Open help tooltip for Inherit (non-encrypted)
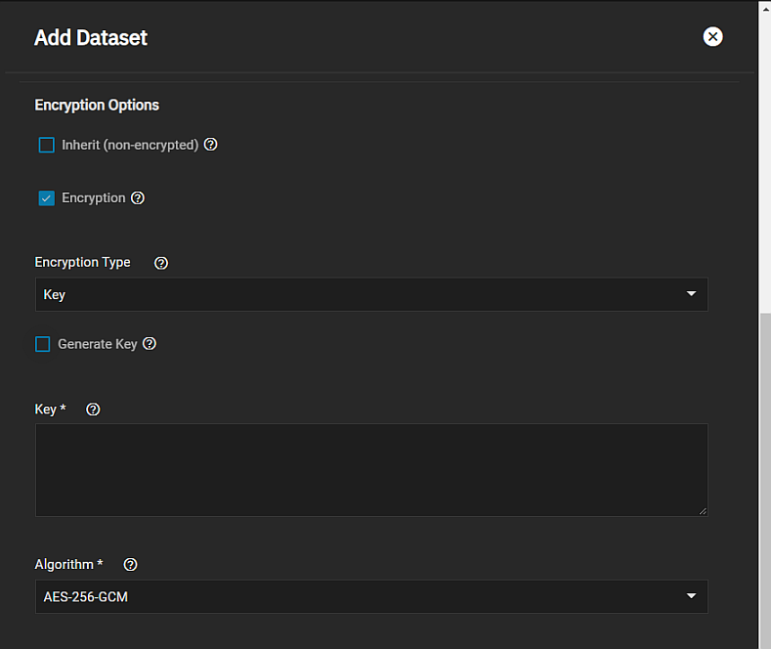771x649 pixels. (x=210, y=145)
